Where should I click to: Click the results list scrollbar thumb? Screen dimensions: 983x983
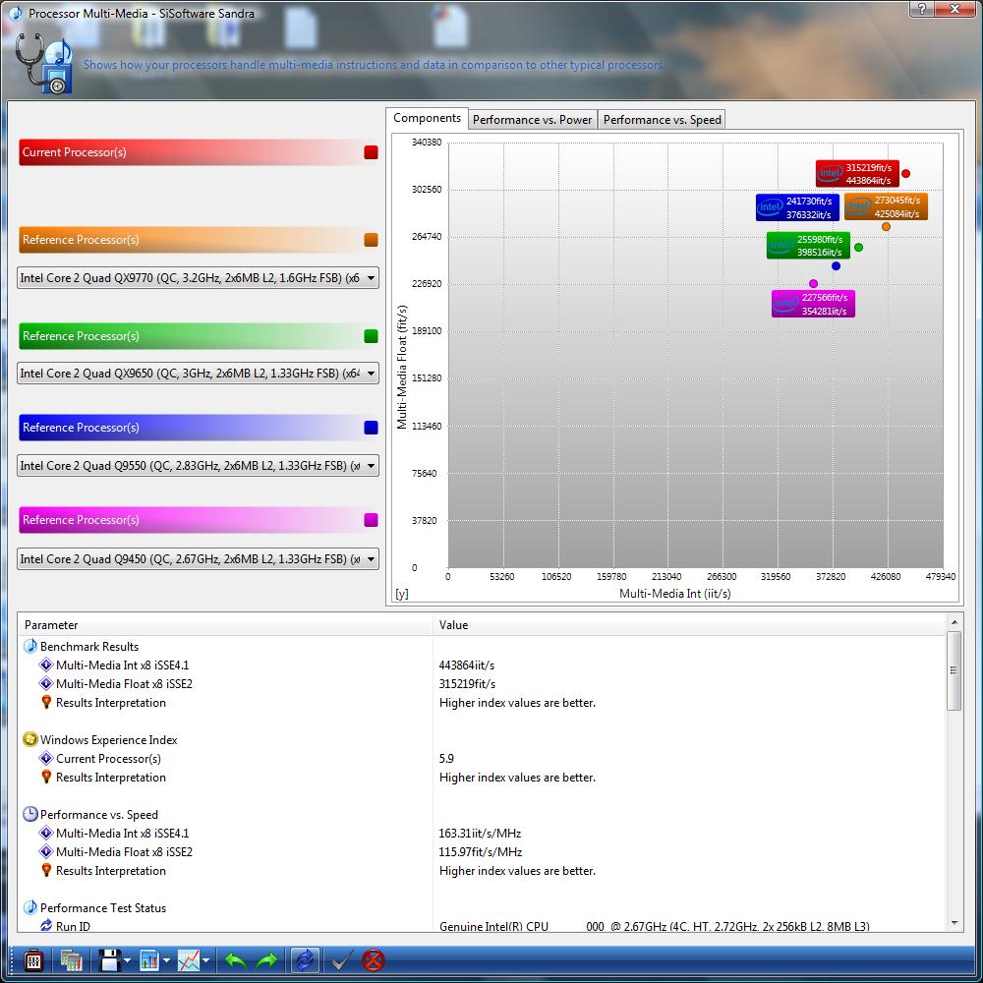pyautogui.click(x=954, y=670)
